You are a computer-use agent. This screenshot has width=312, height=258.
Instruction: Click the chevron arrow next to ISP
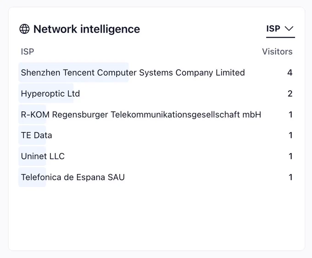click(x=289, y=28)
